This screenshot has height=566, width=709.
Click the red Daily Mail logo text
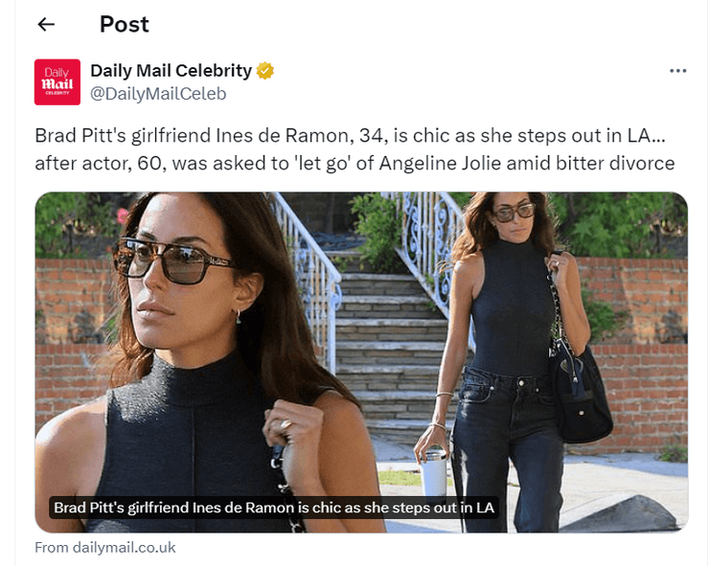pyautogui.click(x=57, y=85)
